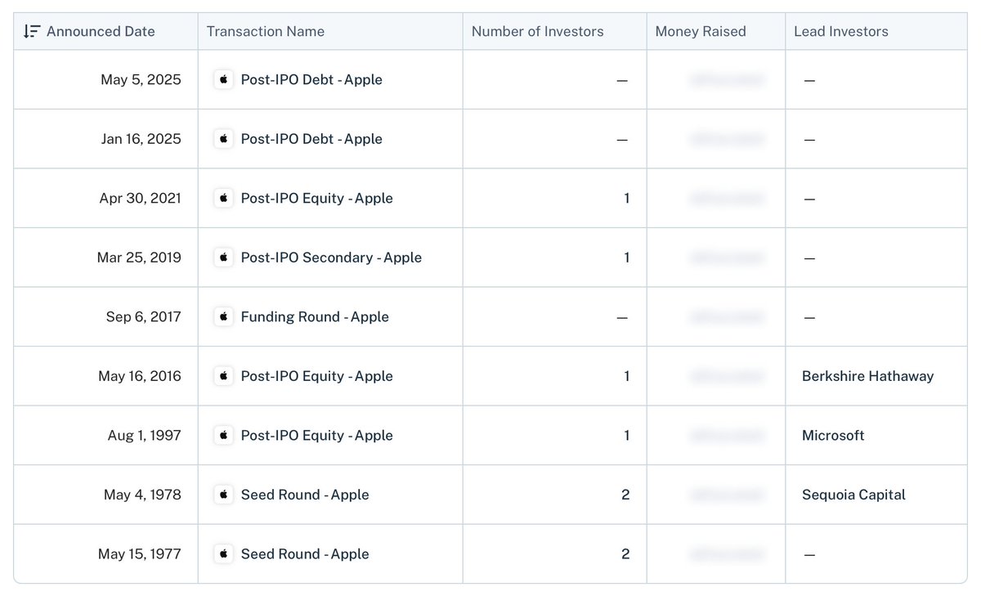Open Post-IPO Secondary - Apple transaction
Screen dimensions: 981x596
click(331, 258)
